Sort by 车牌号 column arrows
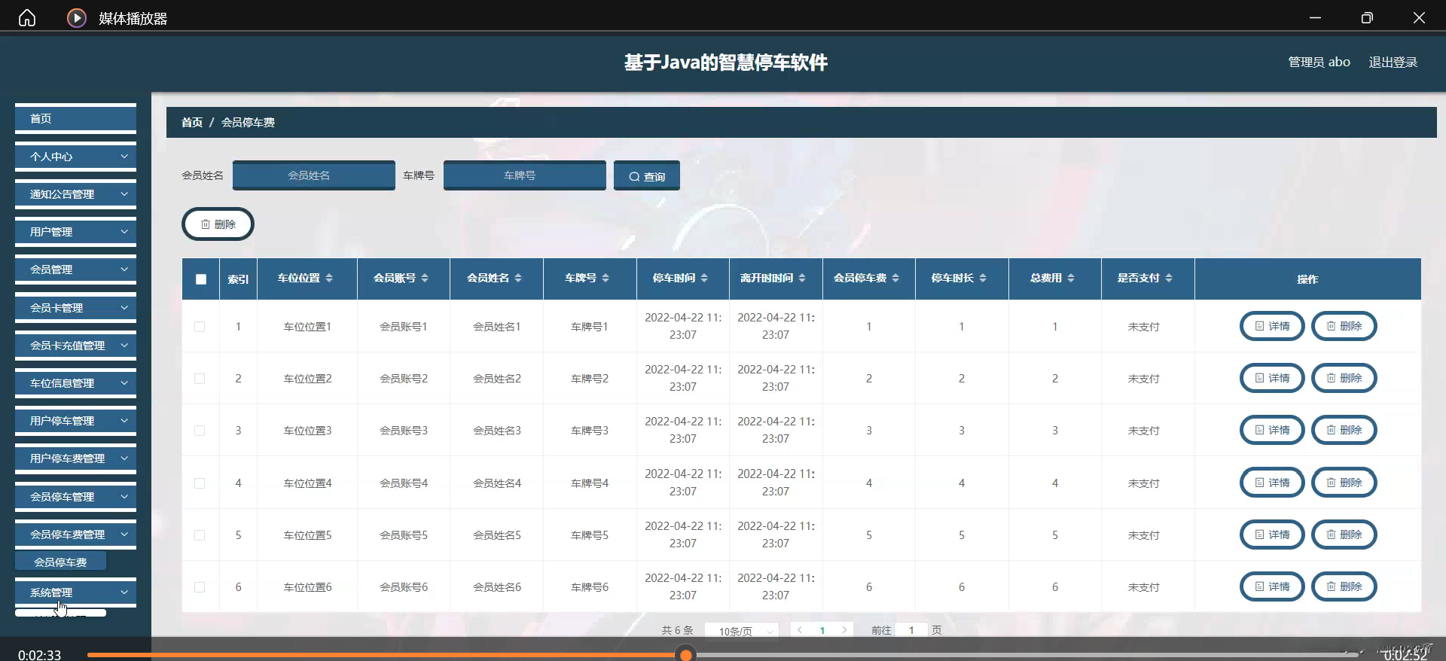This screenshot has height=661, width=1446. click(606, 279)
